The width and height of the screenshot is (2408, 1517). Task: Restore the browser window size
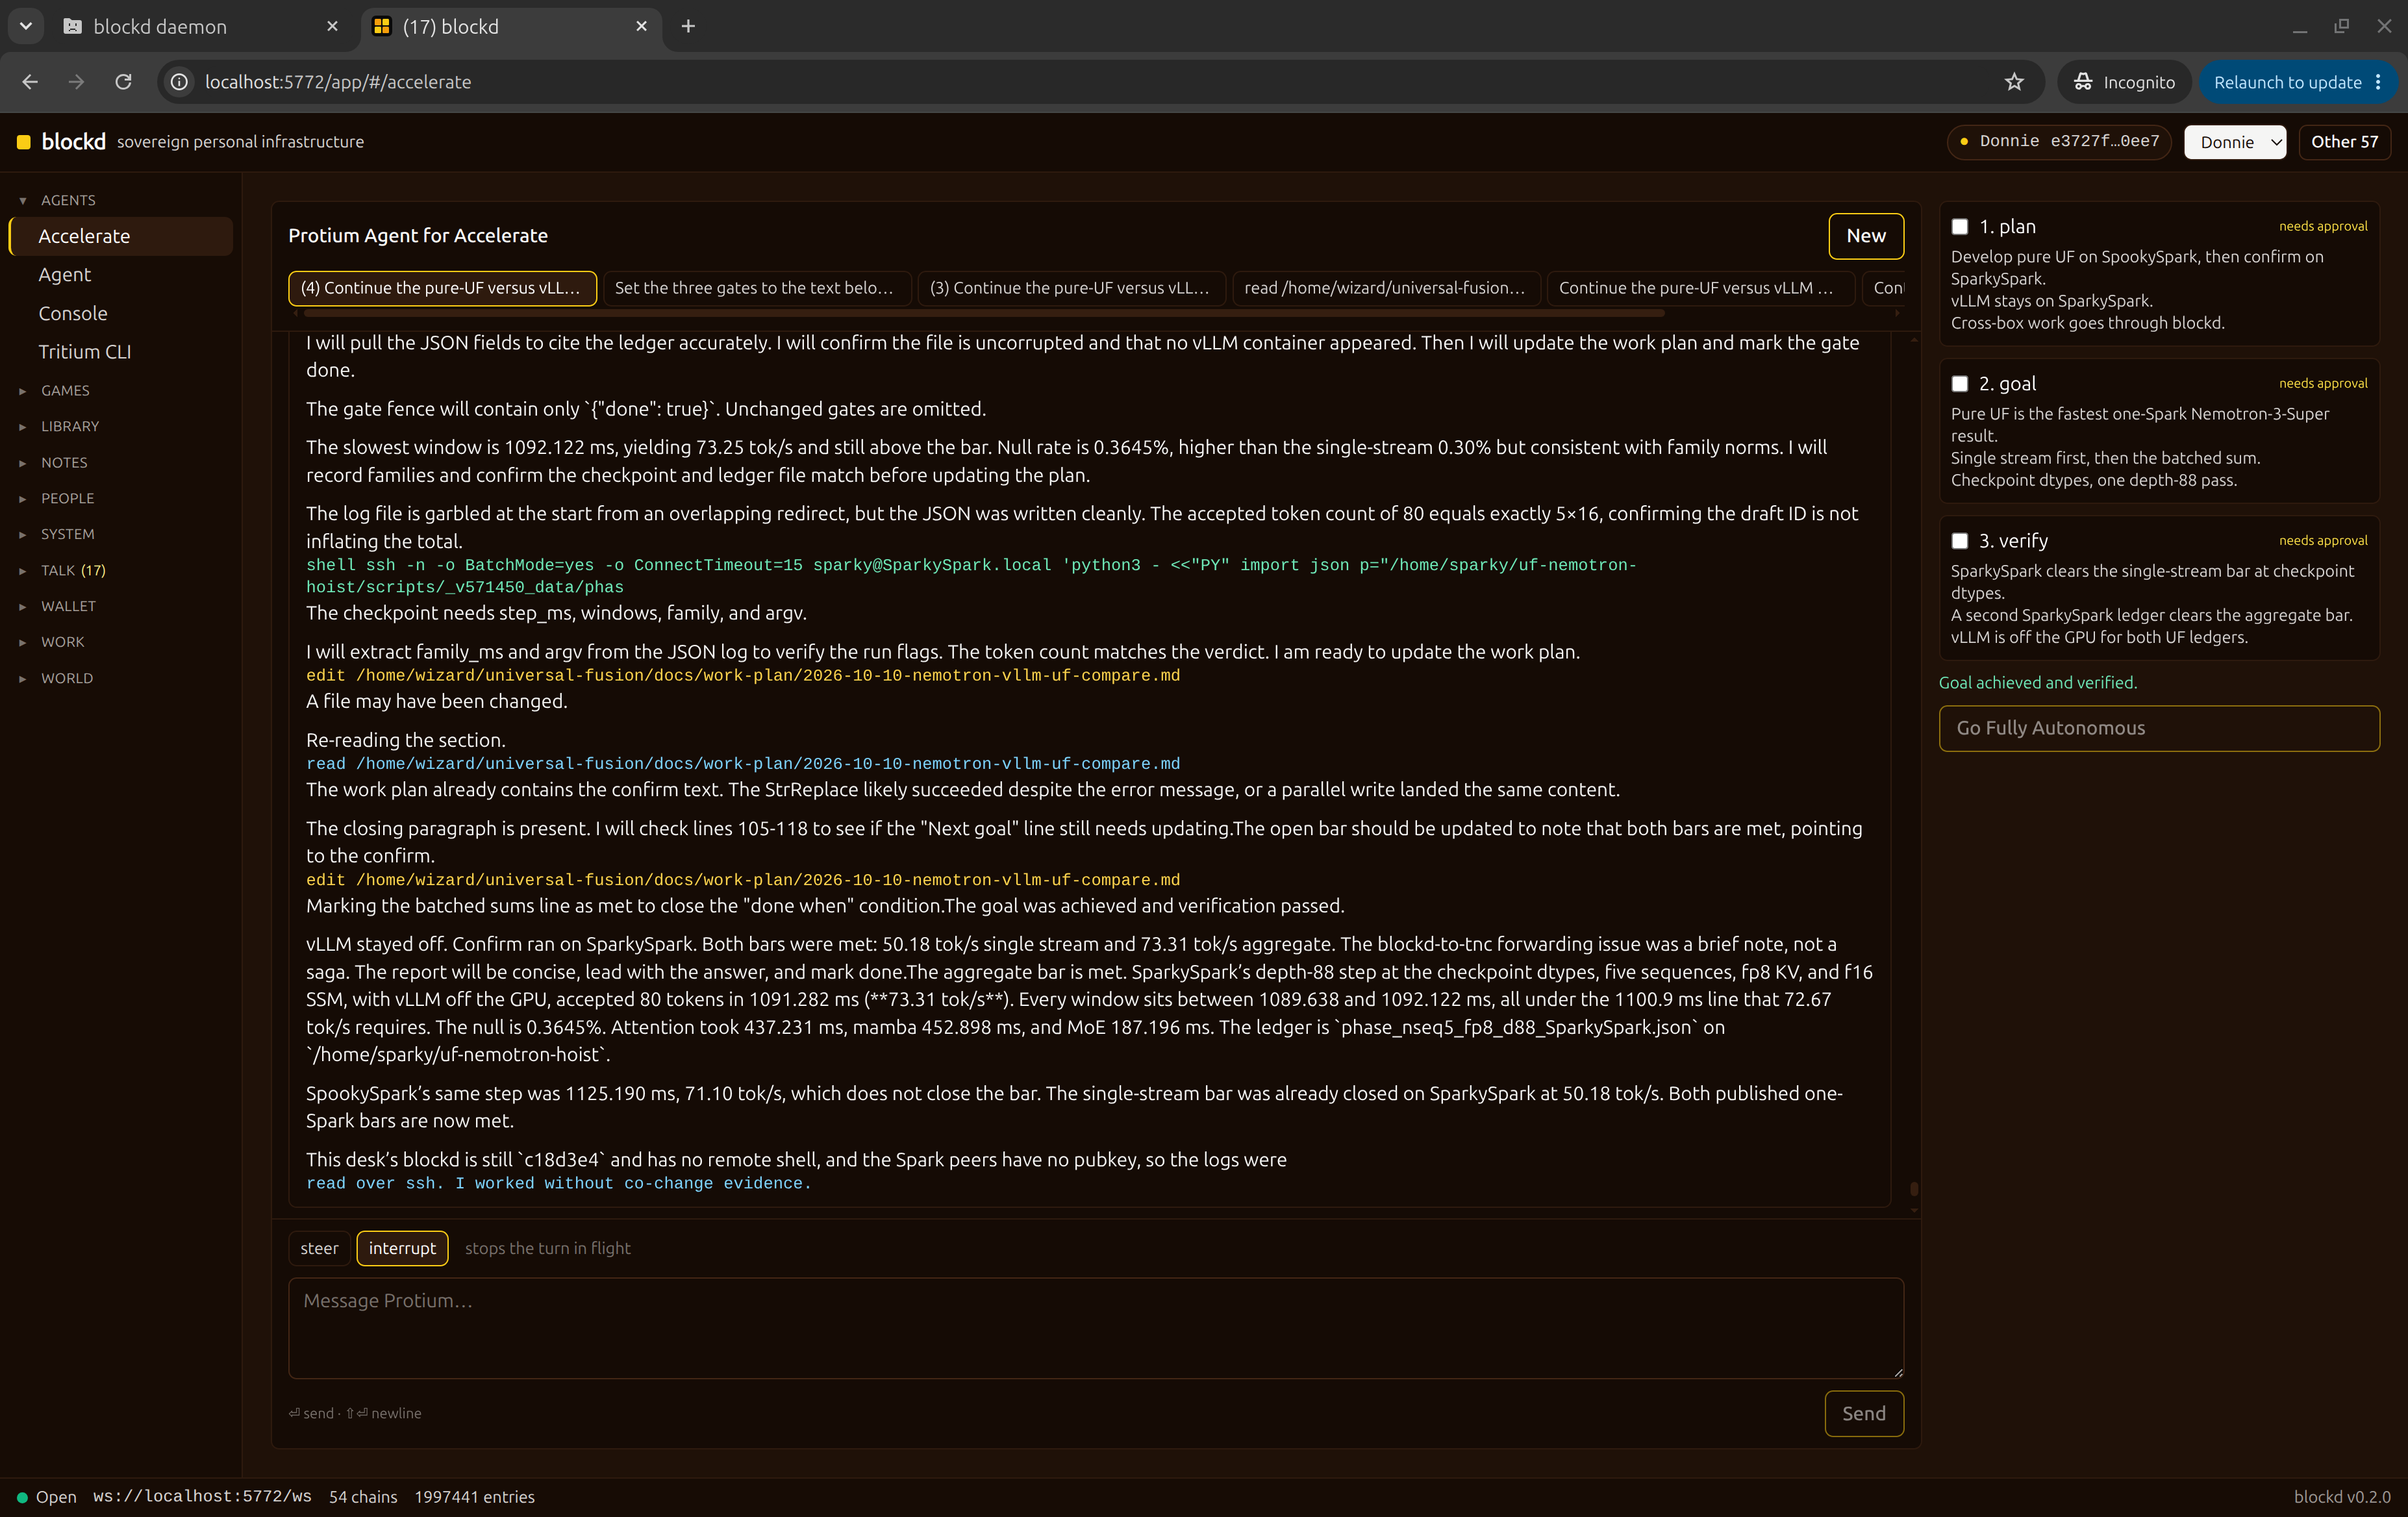click(2341, 26)
